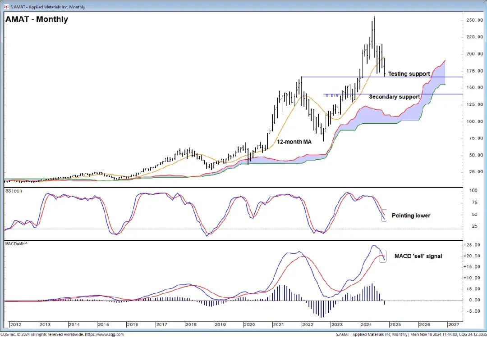Select the 2023 year label on time axis
Image resolution: width=487 pixels, height=337 pixels.
(x=336, y=324)
